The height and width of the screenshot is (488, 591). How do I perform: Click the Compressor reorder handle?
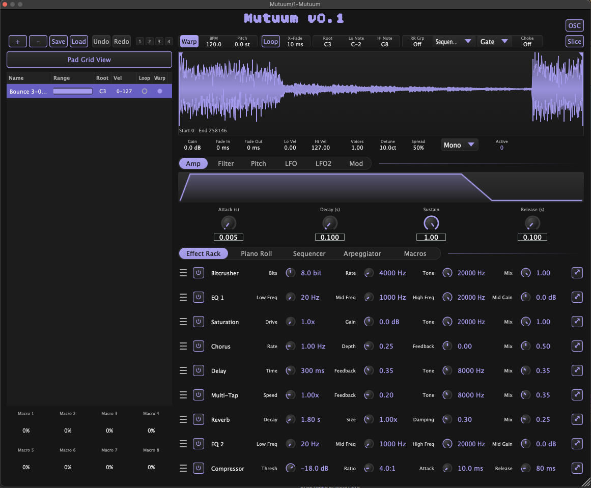point(183,468)
